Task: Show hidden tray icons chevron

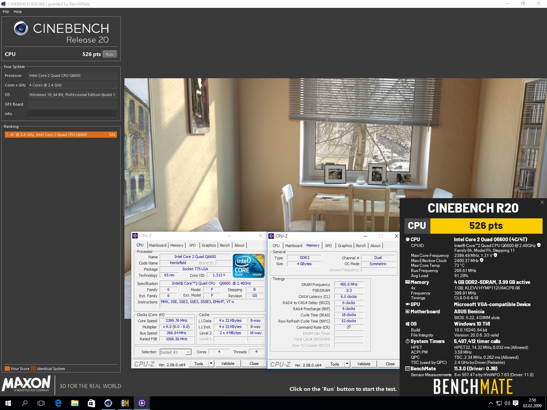Action: click(491, 403)
